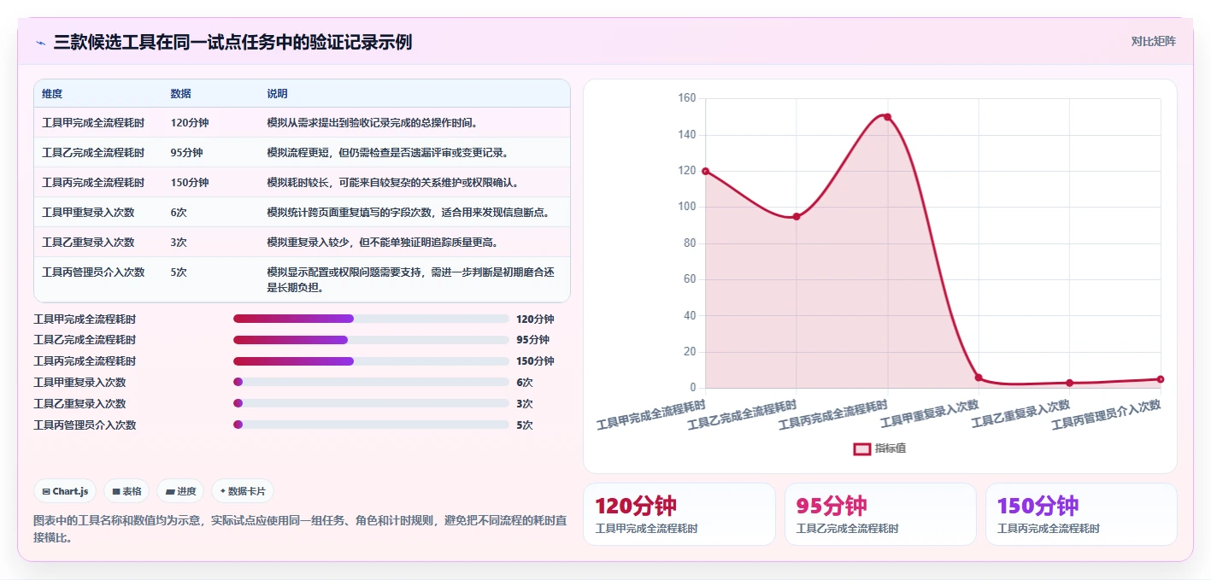
Task: Click the 95分钟 value in the table
Action: [186, 153]
